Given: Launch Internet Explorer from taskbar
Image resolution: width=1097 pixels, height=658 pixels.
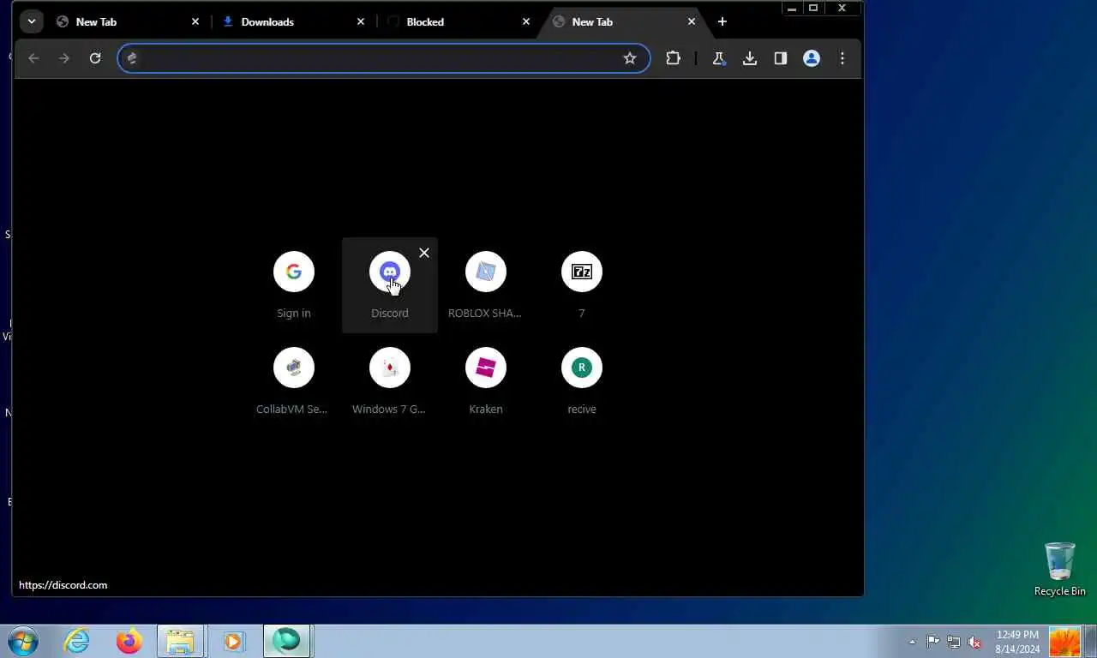Looking at the screenshot, I should coord(76,641).
